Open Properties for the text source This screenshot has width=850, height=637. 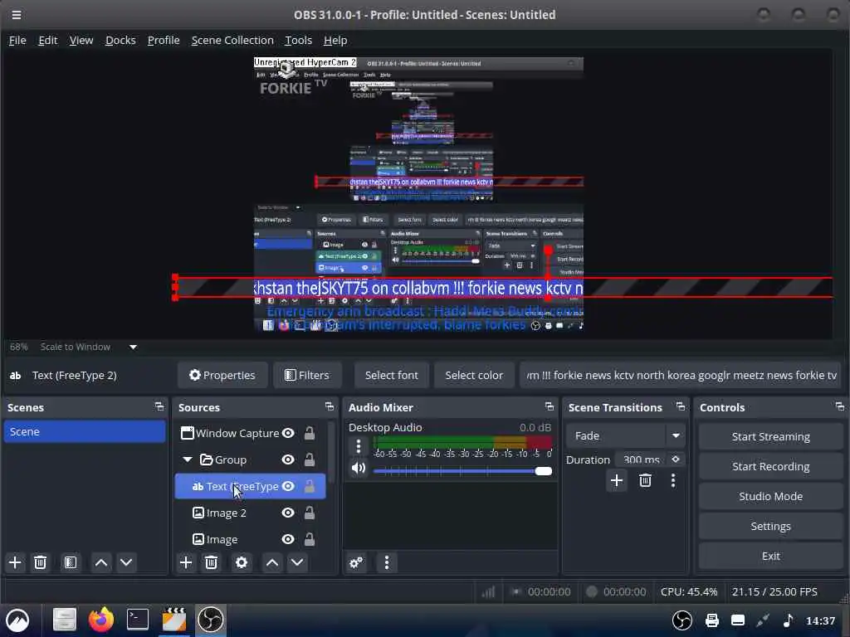coord(222,375)
